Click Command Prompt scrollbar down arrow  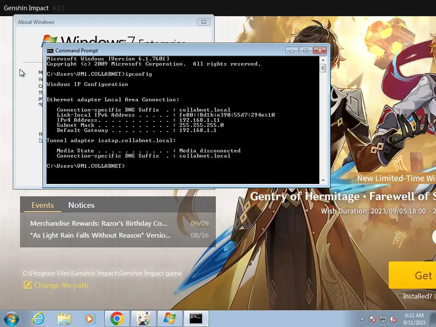point(323,181)
